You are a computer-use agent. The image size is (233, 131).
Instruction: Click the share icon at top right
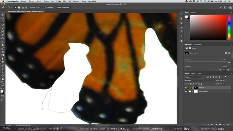tap(230, 7)
